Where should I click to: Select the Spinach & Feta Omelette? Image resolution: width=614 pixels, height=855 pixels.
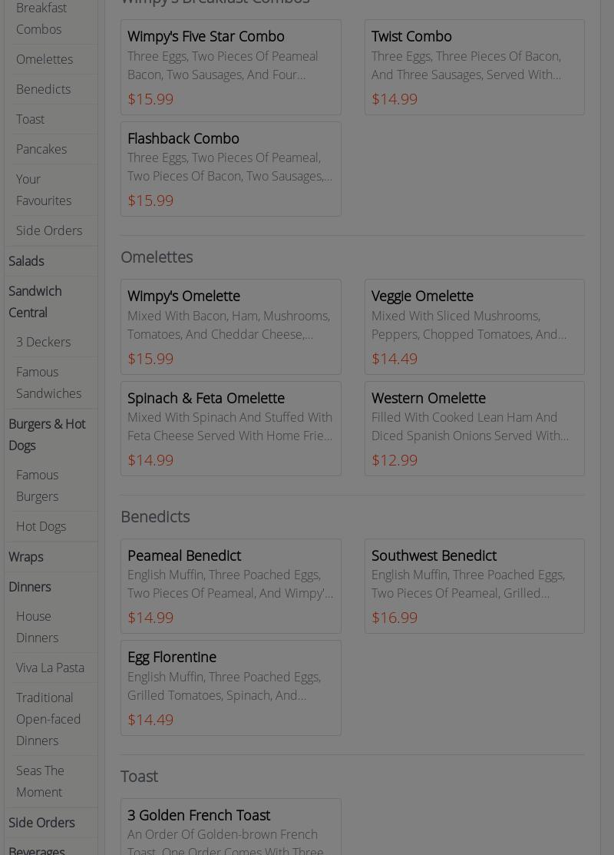pyautogui.click(x=230, y=429)
